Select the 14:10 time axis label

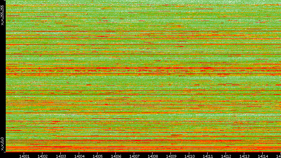click(189, 156)
